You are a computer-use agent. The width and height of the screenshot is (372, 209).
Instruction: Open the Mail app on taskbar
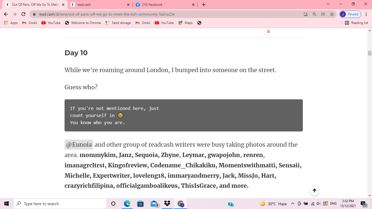click(x=154, y=204)
